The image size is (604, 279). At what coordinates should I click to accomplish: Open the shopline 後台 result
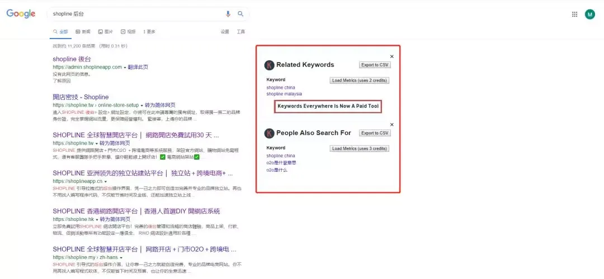click(x=72, y=59)
